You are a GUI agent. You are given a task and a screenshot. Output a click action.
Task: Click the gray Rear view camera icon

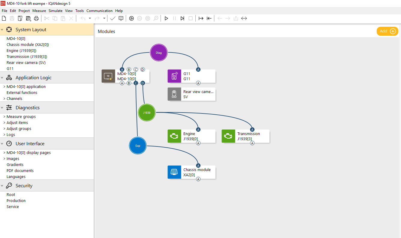point(174,94)
